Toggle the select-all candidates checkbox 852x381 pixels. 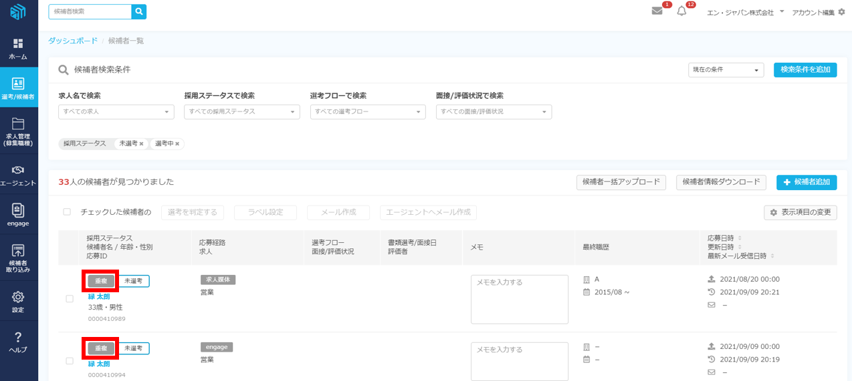pyautogui.click(x=67, y=212)
